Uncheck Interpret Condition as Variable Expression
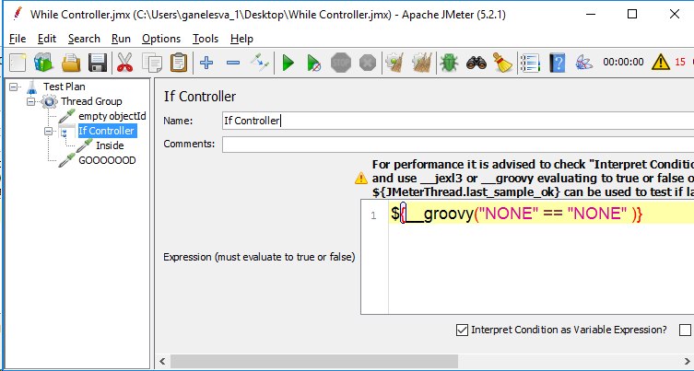This screenshot has height=371, width=694. (x=462, y=330)
